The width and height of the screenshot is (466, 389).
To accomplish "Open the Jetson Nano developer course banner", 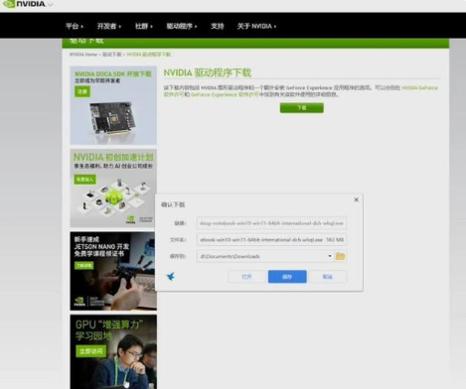I will (113, 271).
